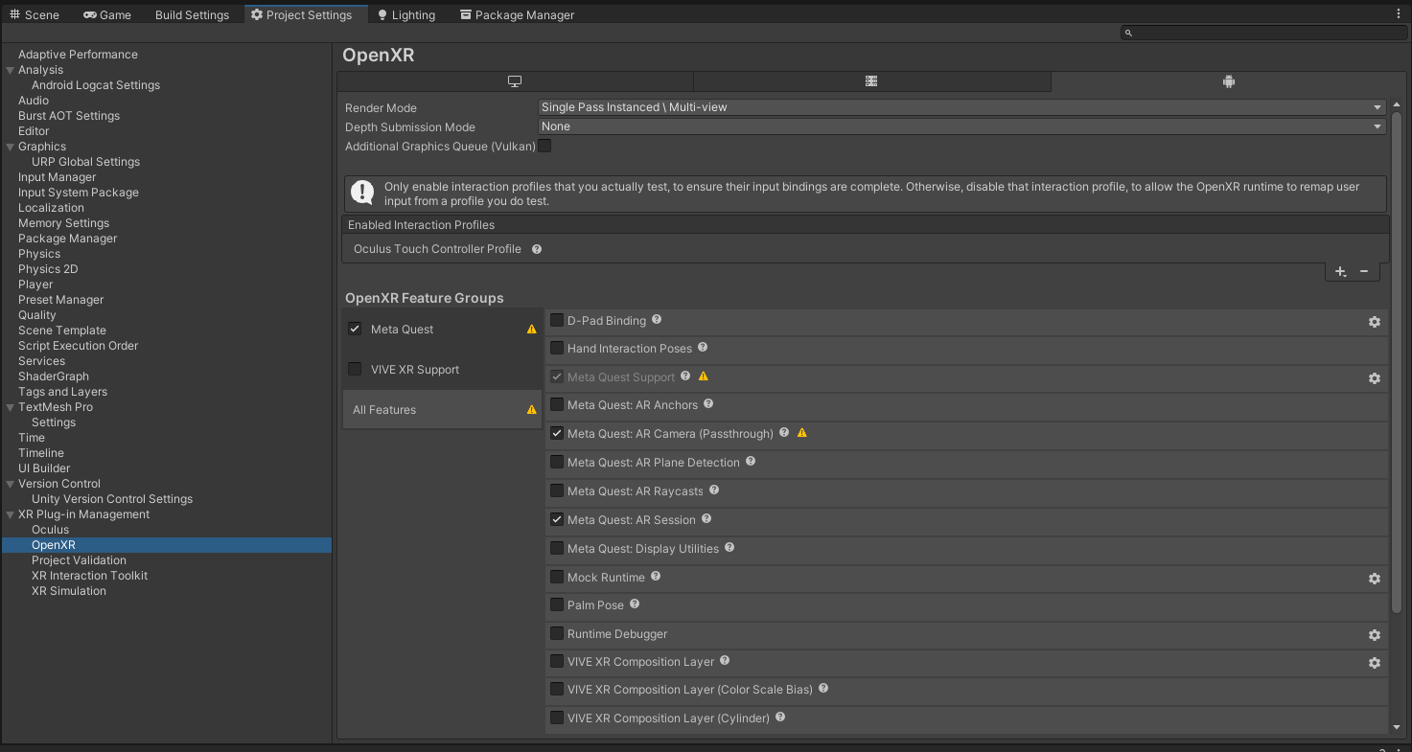The width and height of the screenshot is (1412, 752).
Task: Click the Project Settings search field
Action: pyautogui.click(x=1263, y=33)
